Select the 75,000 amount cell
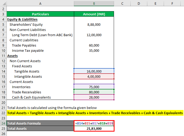This screenshot has height=136, width=184. tap(94, 87)
